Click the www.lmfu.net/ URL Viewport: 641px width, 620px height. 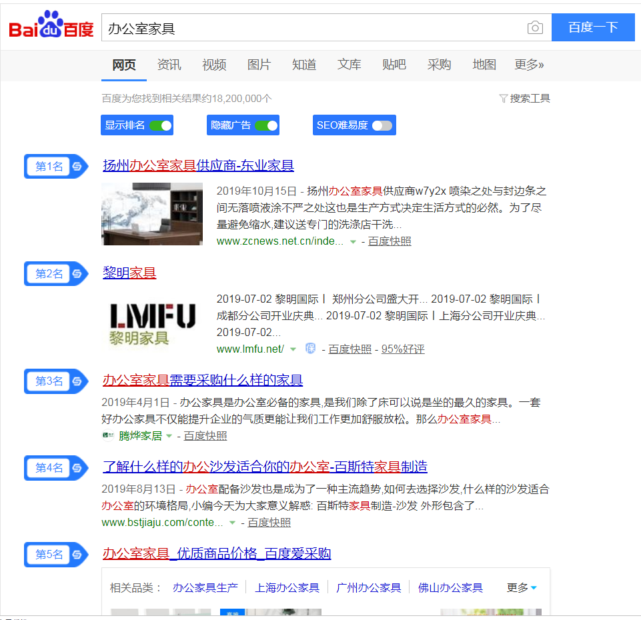click(x=250, y=349)
